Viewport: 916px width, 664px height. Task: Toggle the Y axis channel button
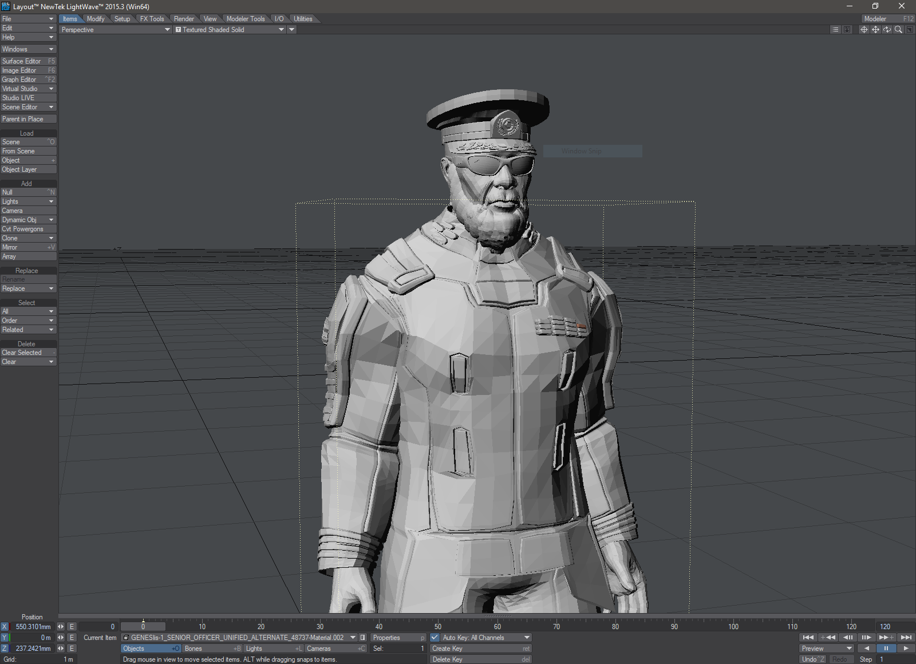click(x=5, y=638)
